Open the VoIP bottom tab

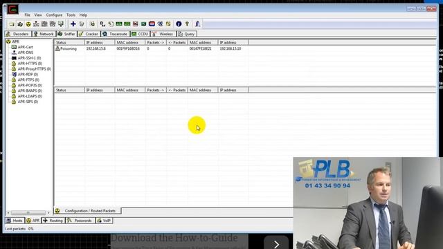tap(104, 221)
